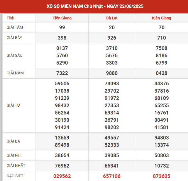
Task: Click the number 926 in Giải Bảy
Action: click(x=112, y=38)
